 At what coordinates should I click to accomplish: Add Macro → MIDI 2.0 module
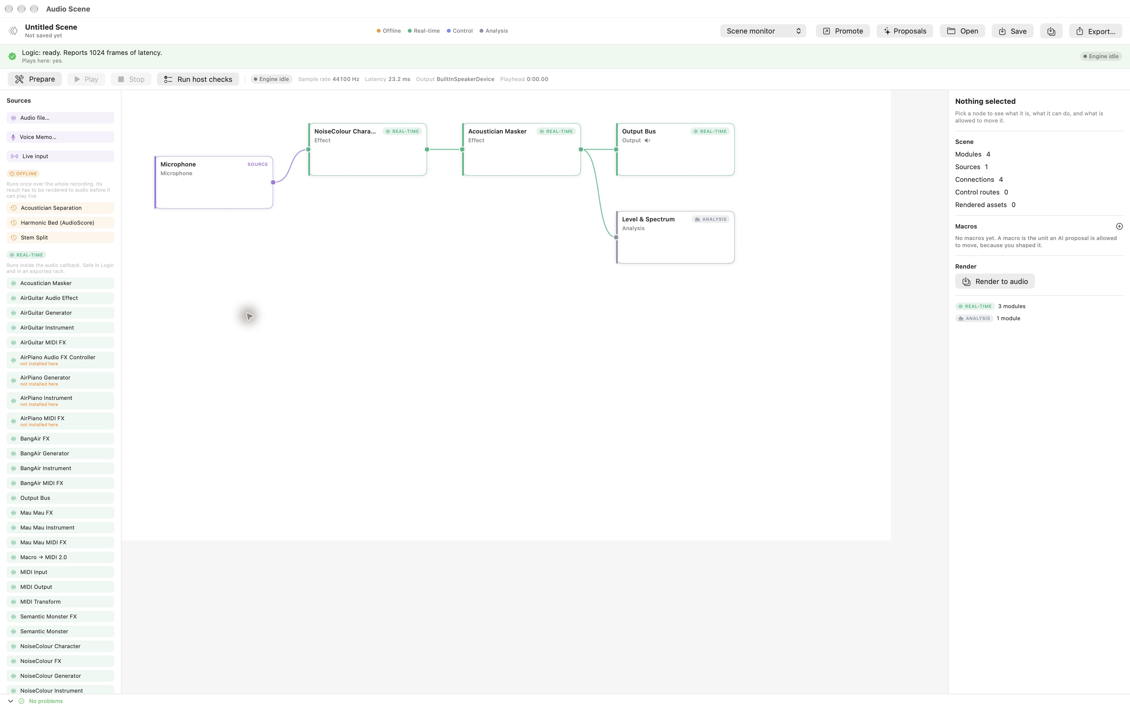(x=60, y=557)
